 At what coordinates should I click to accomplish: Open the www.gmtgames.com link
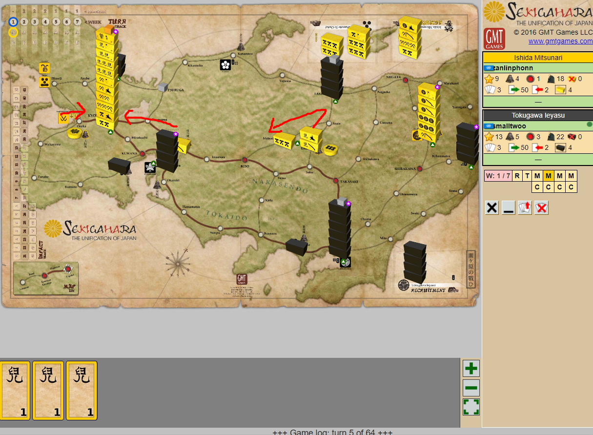click(x=560, y=41)
